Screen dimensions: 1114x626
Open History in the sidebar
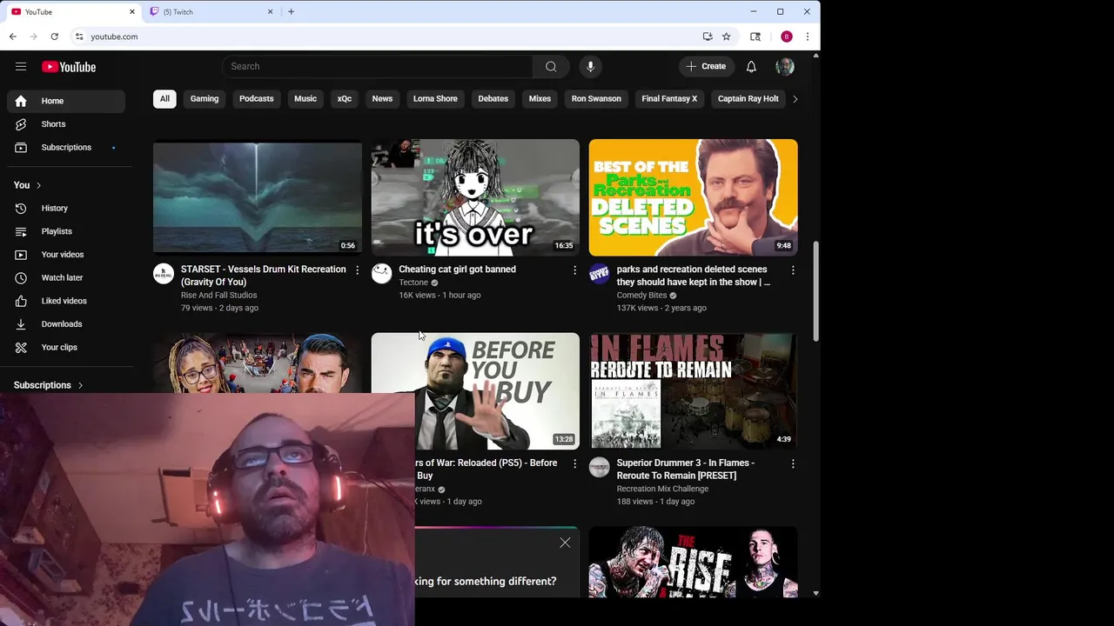[x=66, y=209]
